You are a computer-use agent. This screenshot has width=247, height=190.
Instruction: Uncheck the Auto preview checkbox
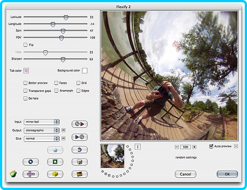click(211, 146)
